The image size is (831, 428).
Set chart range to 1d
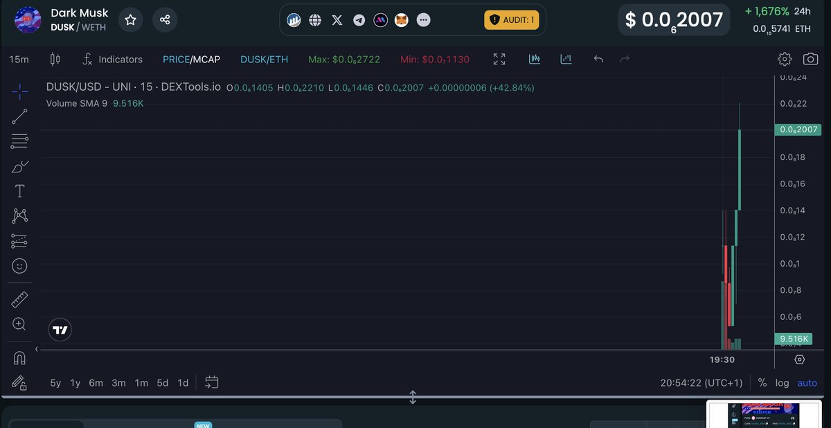(183, 382)
